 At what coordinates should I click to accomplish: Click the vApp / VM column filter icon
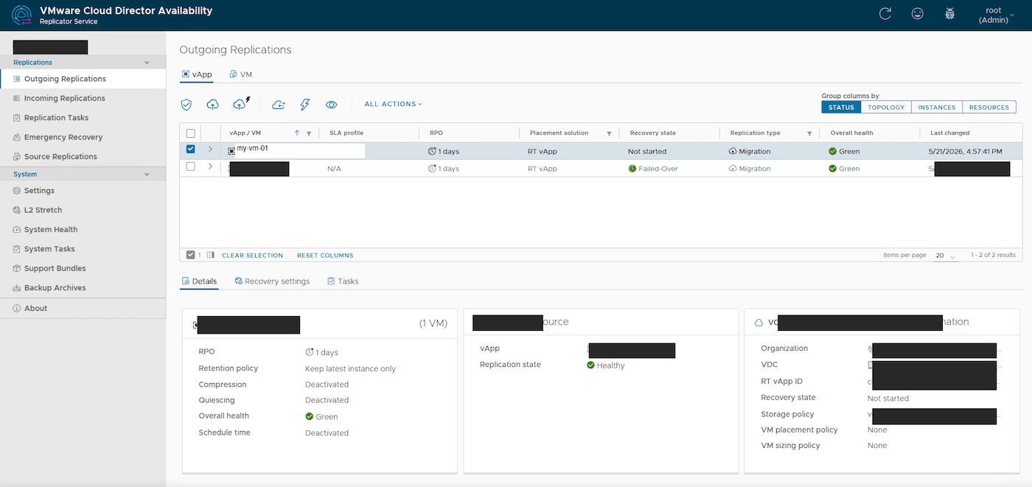(309, 133)
